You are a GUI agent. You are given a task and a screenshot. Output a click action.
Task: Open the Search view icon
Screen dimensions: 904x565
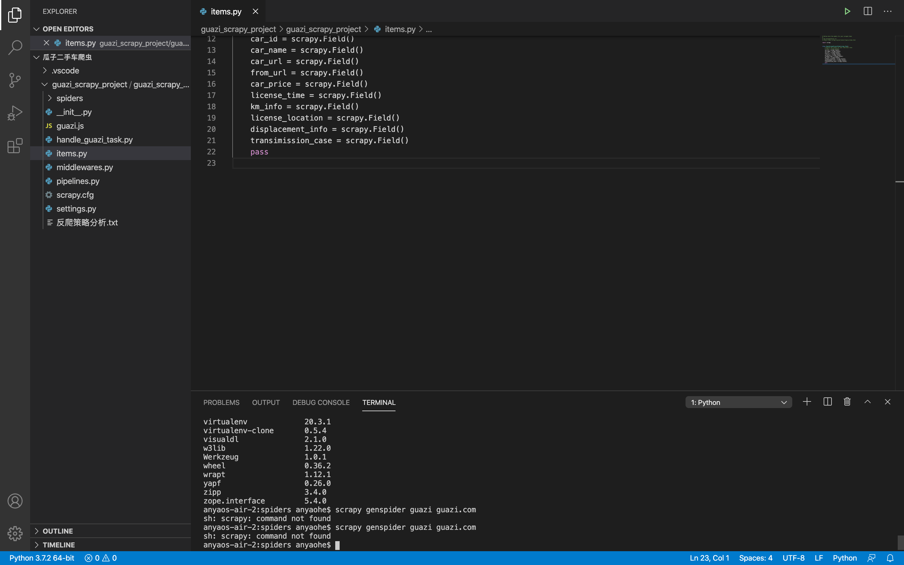pos(15,47)
